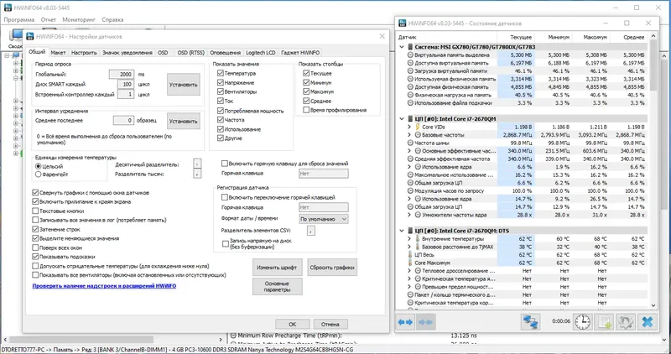Click the chip icon beside ЦП [#0]: Intel Core i7-2670QM: DTS

tap(411, 231)
